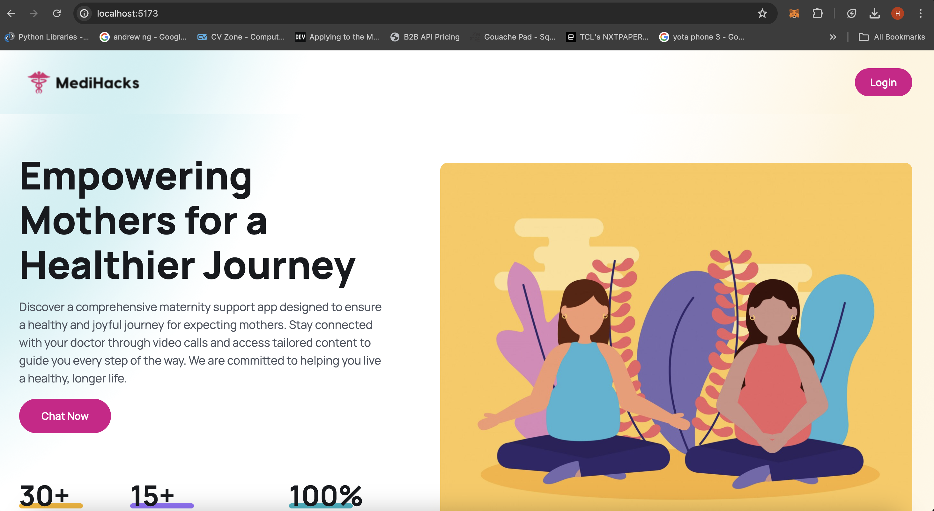Open the All Bookmarks folder
The width and height of the screenshot is (934, 511).
pos(892,37)
